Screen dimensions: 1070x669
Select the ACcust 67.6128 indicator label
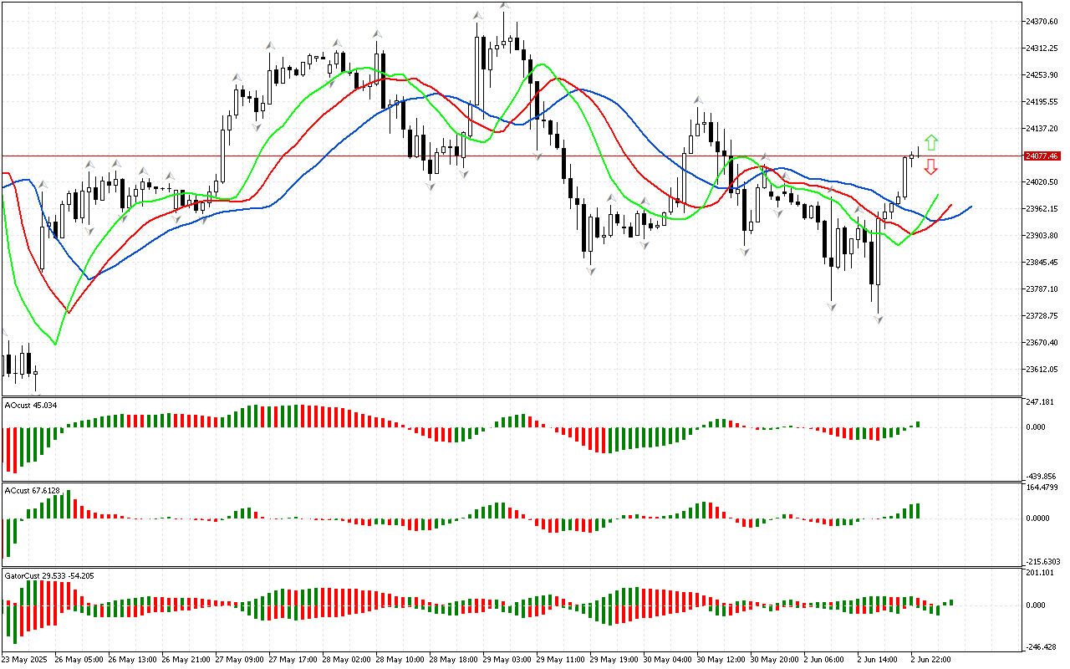[x=33, y=490]
